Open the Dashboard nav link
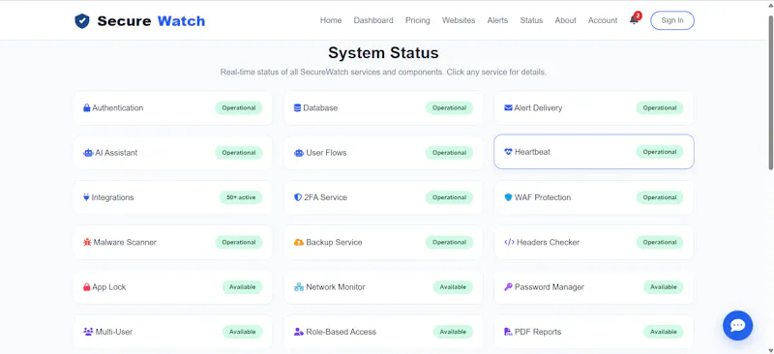774x354 pixels. pos(373,20)
